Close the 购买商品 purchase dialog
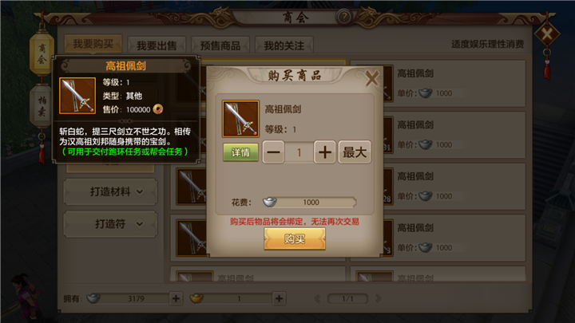575x323 pixels. click(x=372, y=78)
